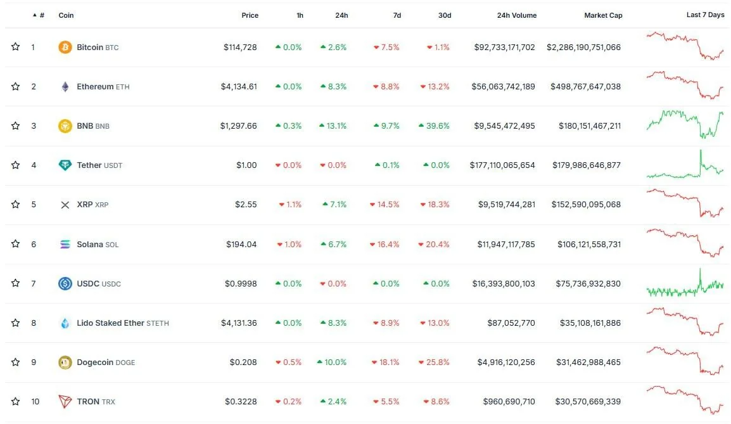
Task: Click Tether's 7-day sparkline chart
Action: (685, 166)
